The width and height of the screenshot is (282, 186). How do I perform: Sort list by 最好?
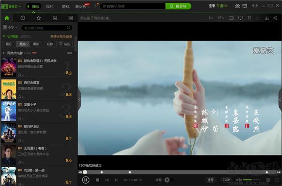point(9,44)
